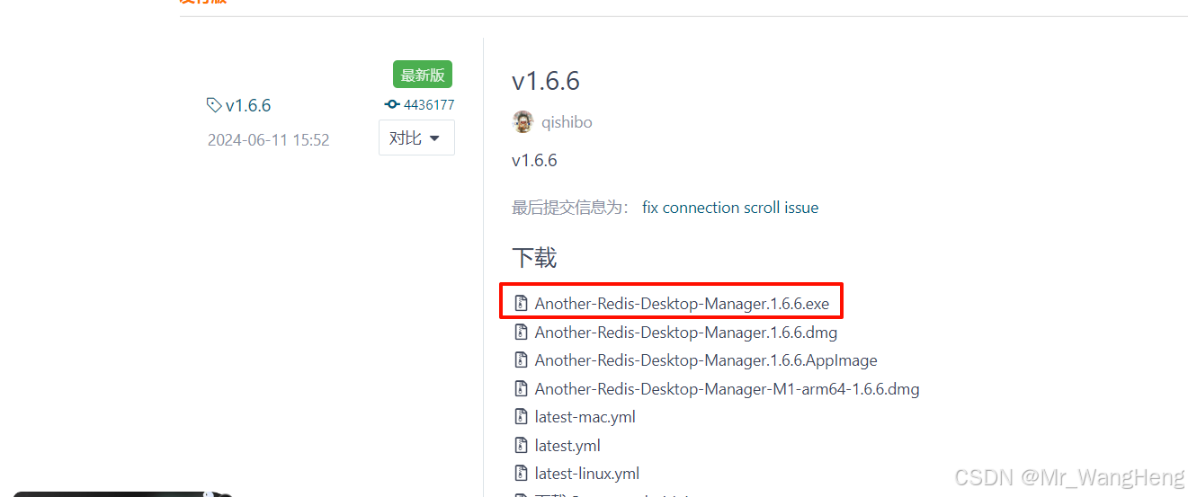Click the tag icon beside v1.6.6
The width and height of the screenshot is (1188, 497).
click(213, 105)
